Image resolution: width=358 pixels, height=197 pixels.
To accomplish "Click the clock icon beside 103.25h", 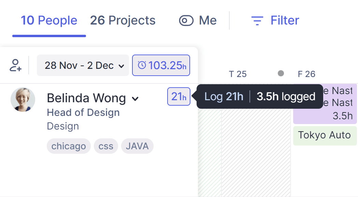I will [142, 65].
